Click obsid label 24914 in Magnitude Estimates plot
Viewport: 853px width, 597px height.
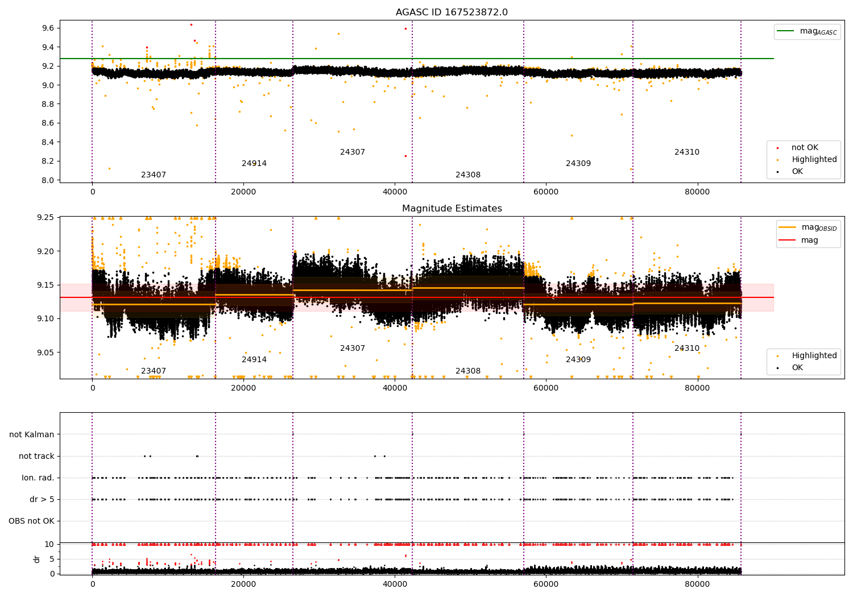[254, 360]
